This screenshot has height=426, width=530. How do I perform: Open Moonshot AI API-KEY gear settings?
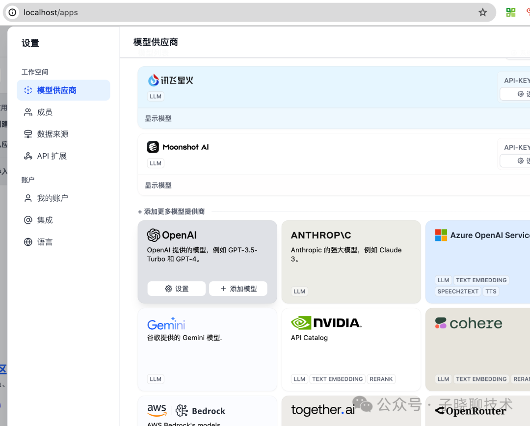[x=521, y=161]
